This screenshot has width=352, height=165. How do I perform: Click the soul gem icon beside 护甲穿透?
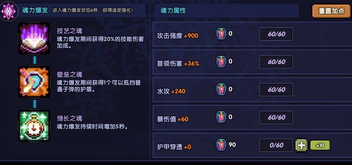click(x=221, y=145)
